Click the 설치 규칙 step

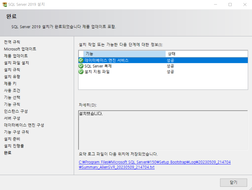(x=12, y=70)
